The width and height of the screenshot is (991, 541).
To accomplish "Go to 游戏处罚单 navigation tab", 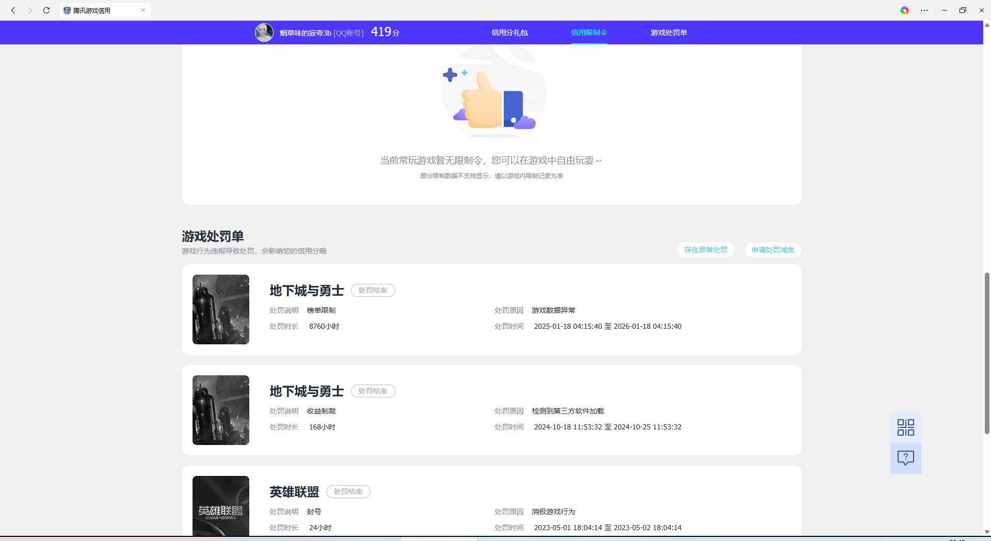I will [x=668, y=33].
